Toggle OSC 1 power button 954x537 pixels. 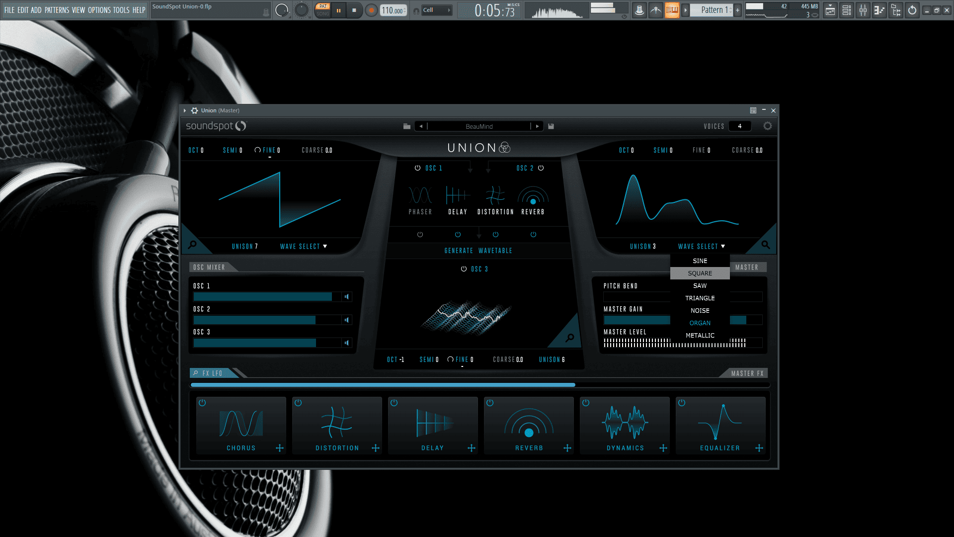[417, 168]
